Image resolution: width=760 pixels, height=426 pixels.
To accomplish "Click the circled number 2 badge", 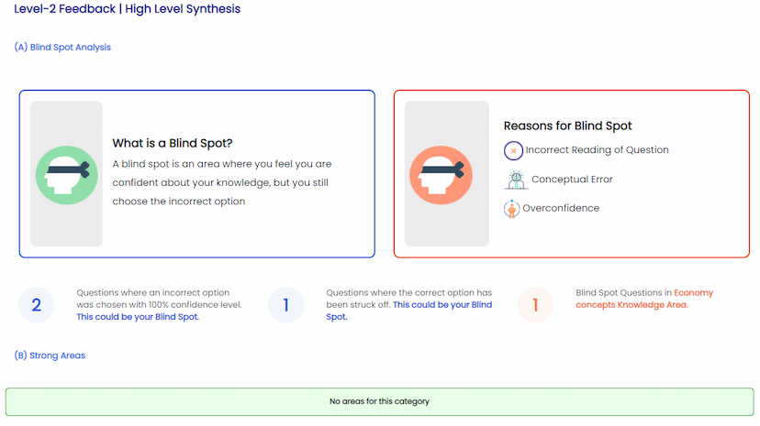I will point(37,305).
